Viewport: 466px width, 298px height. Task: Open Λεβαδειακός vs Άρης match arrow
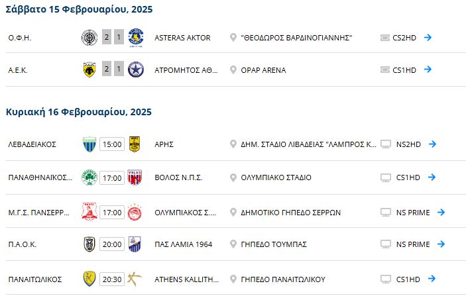(432, 144)
